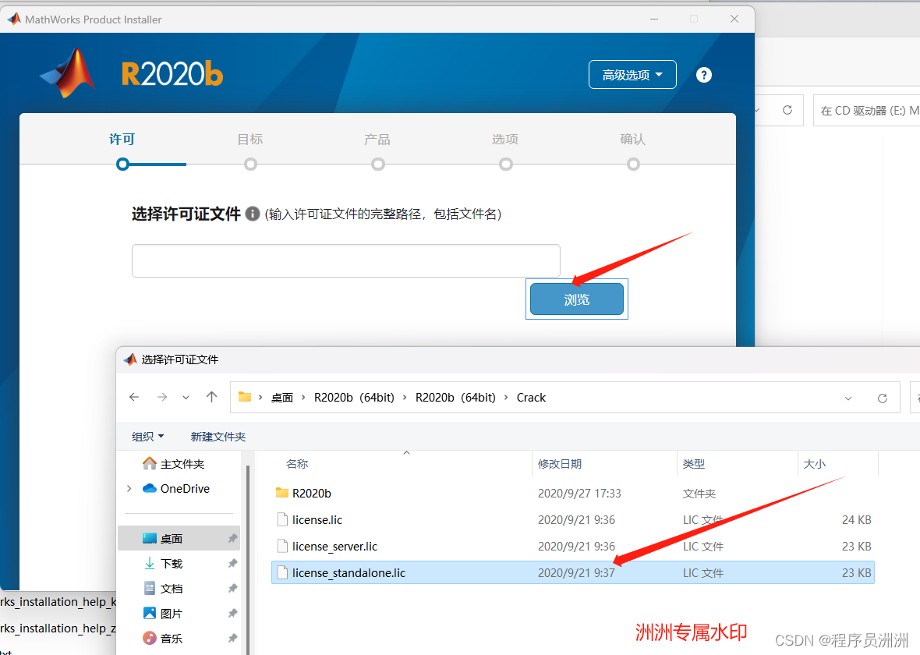
Task: Select license_standalone.lic file
Action: pos(572,572)
